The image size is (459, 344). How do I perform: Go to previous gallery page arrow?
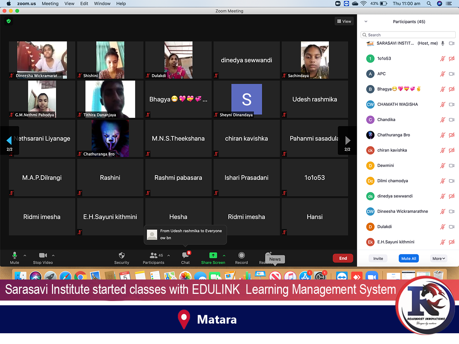tap(9, 140)
